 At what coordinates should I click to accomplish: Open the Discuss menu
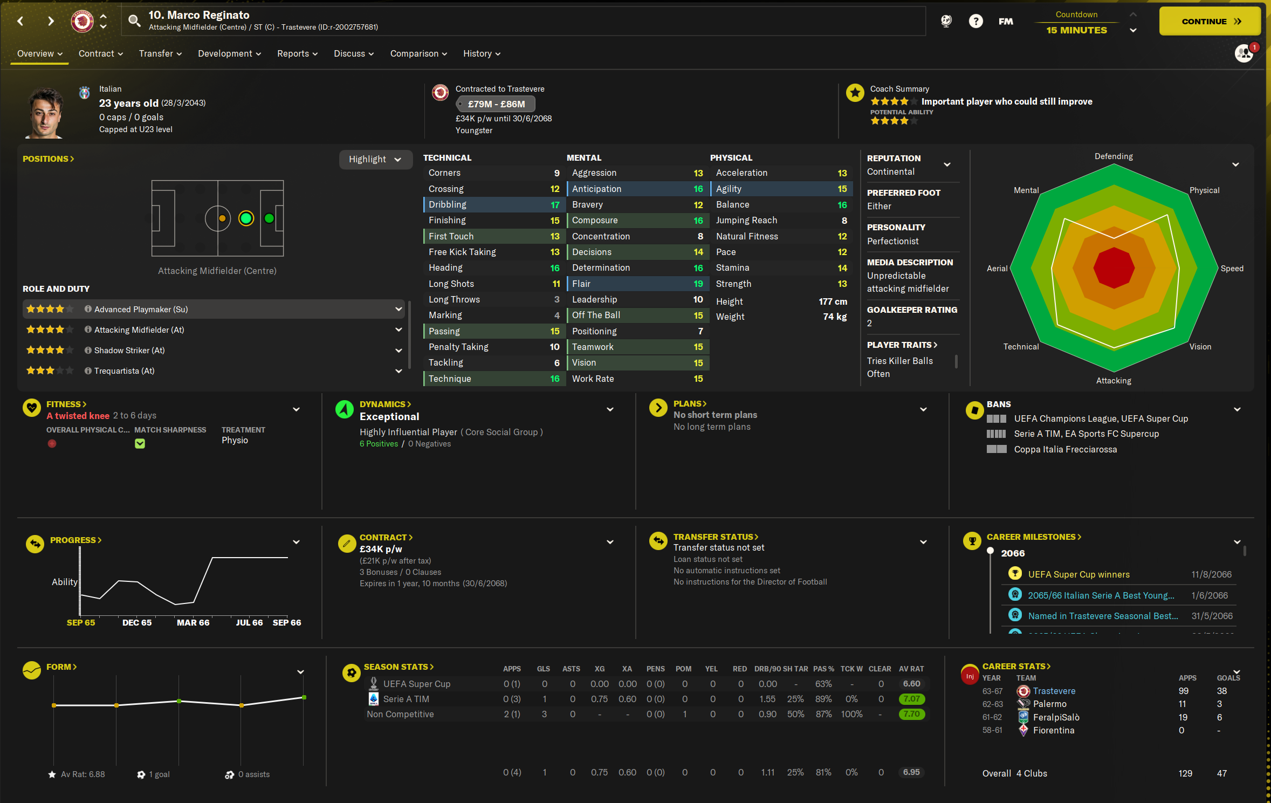(x=354, y=53)
